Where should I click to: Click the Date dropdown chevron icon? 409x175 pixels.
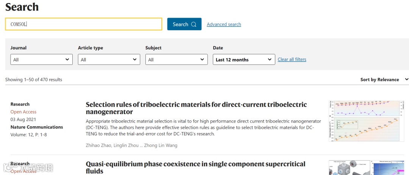click(x=270, y=60)
